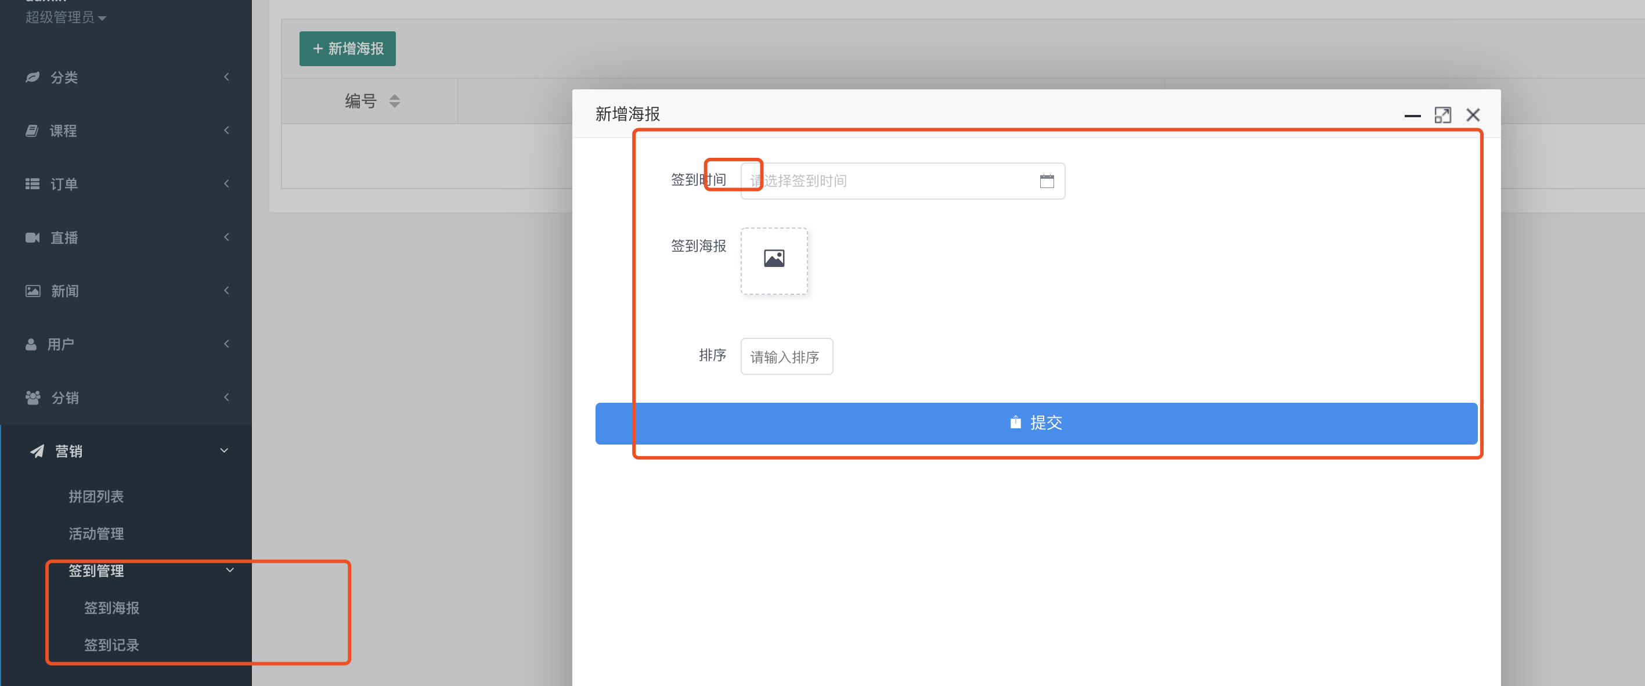
Task: Click the paper plane icon beside 营销
Action: coord(37,451)
